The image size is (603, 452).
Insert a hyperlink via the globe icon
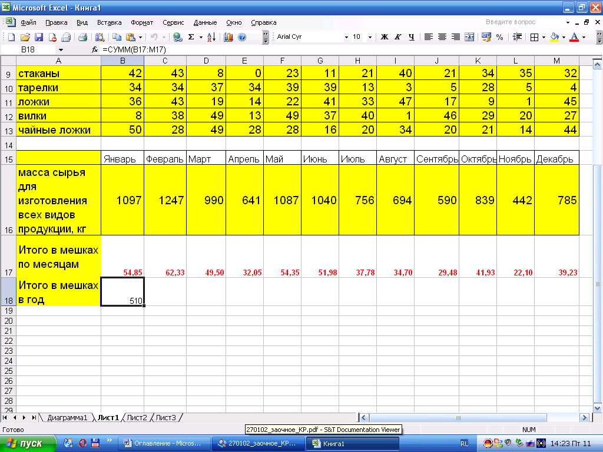[177, 37]
